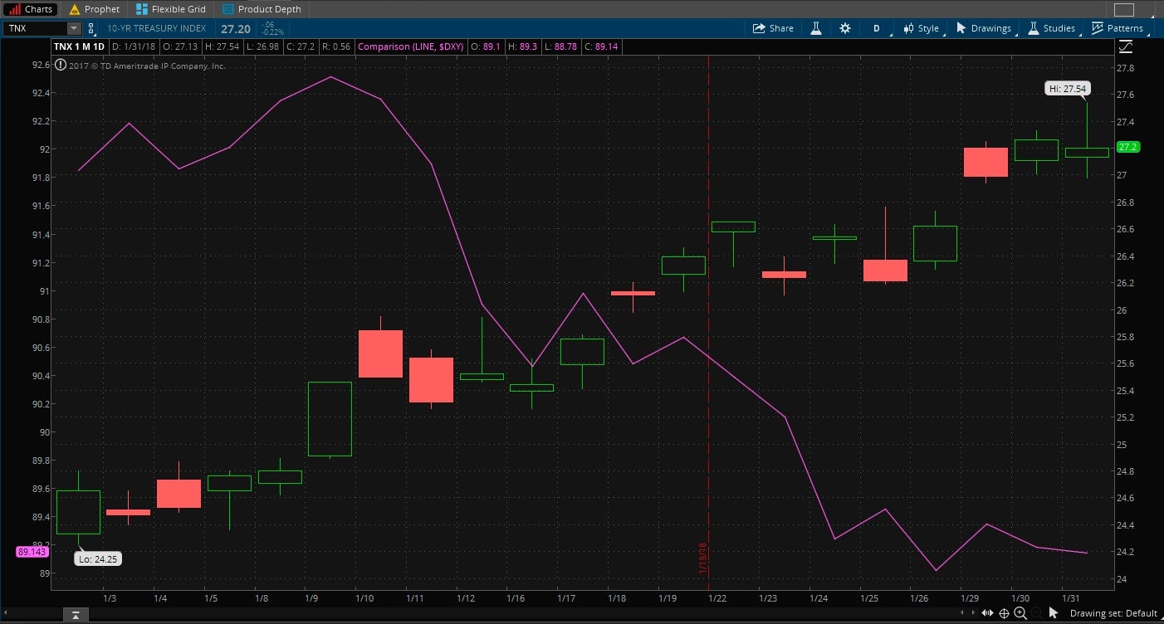Open the D timeframe dropdown
Viewport: 1164px width, 624px height.
[x=876, y=28]
